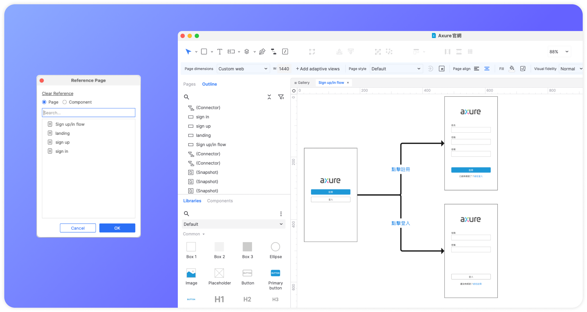Click Add adaptive views

pos(318,69)
